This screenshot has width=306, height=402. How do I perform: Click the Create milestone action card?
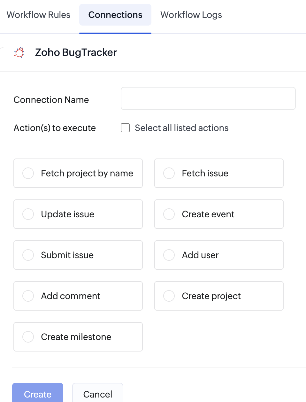[78, 337]
